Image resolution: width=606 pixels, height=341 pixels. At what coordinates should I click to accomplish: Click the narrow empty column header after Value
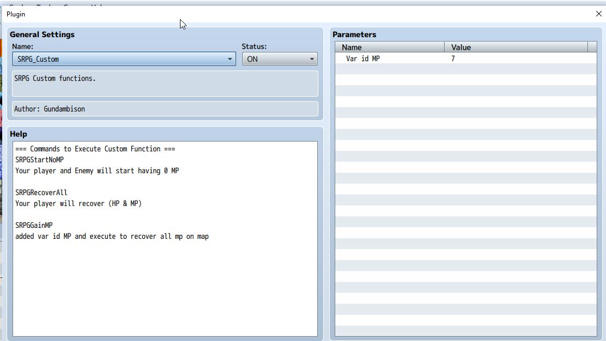[x=592, y=47]
